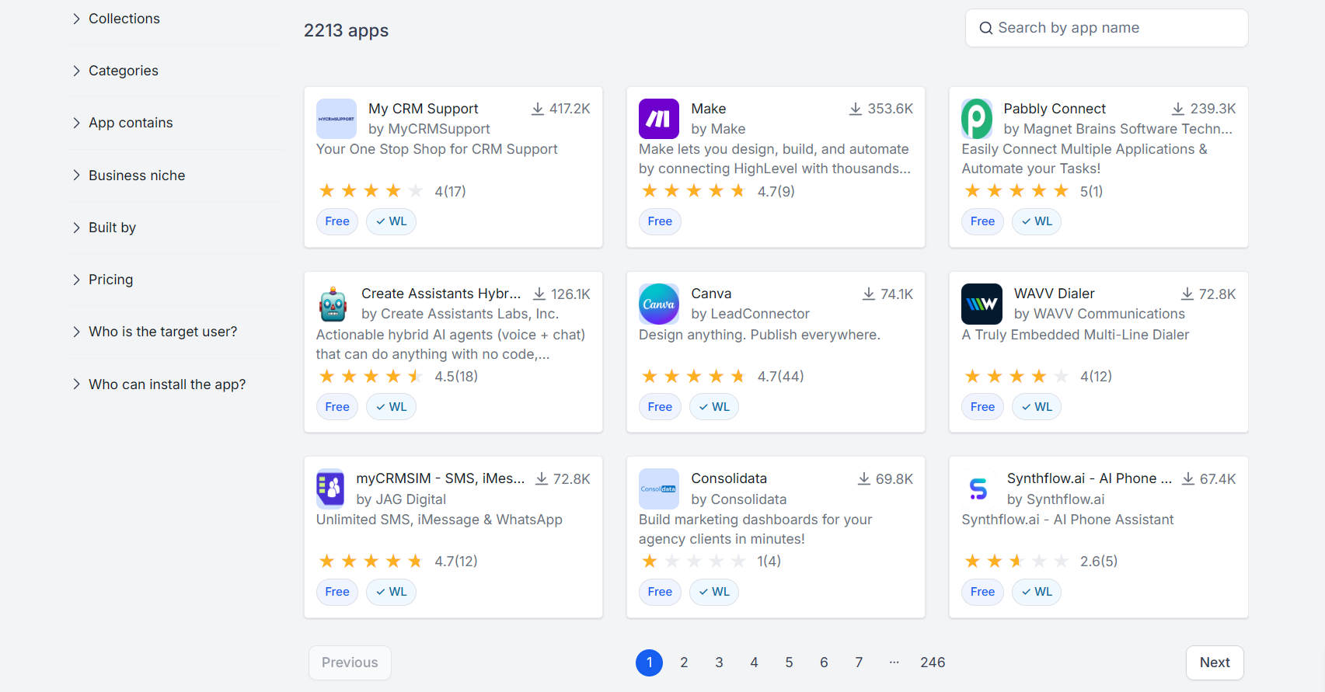Click the WAVV Dialer app logo
Image resolution: width=1325 pixels, height=692 pixels.
pyautogui.click(x=982, y=304)
